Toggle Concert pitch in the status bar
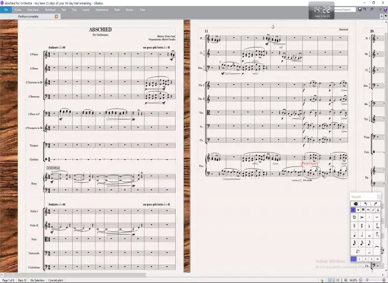 (56, 280)
